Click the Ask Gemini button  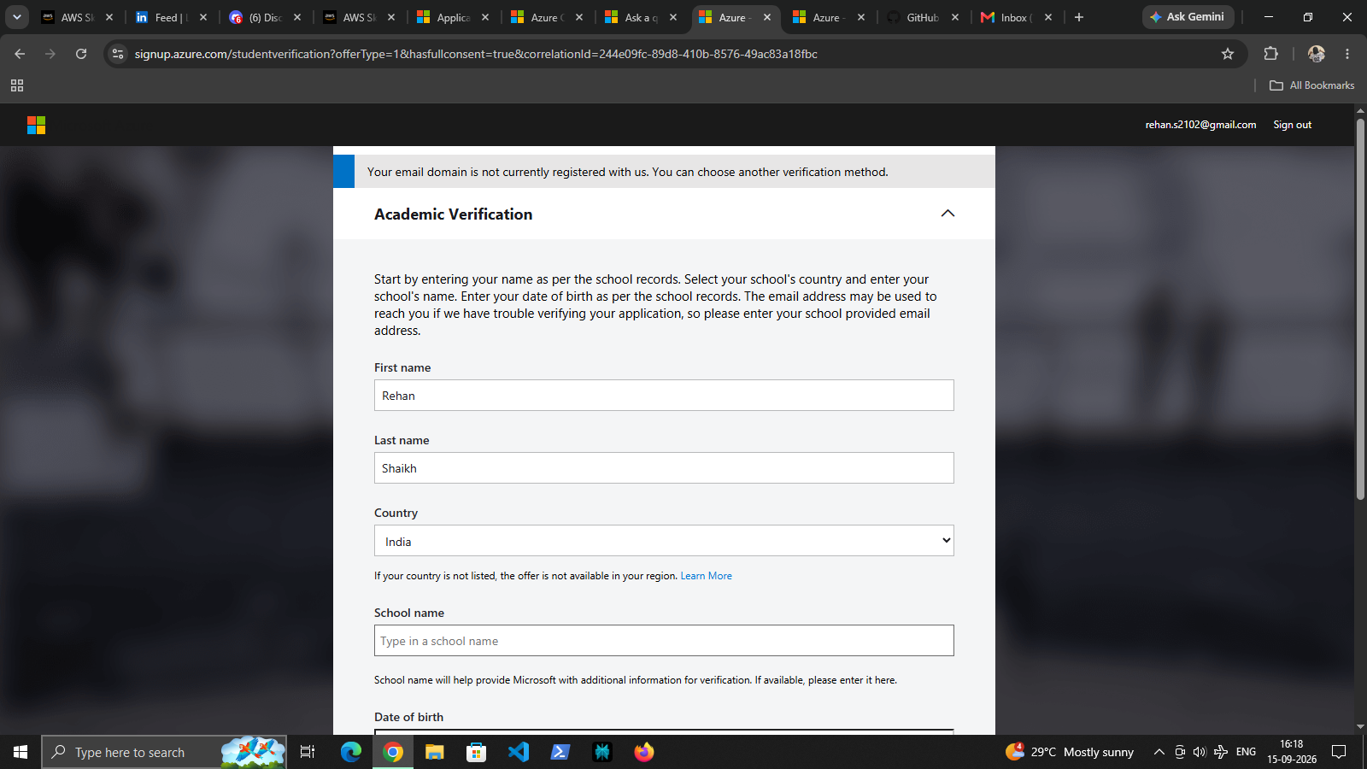coord(1188,17)
